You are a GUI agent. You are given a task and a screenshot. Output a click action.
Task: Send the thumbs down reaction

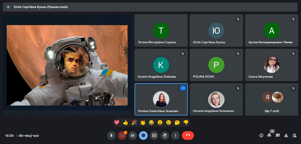[x=186, y=123]
